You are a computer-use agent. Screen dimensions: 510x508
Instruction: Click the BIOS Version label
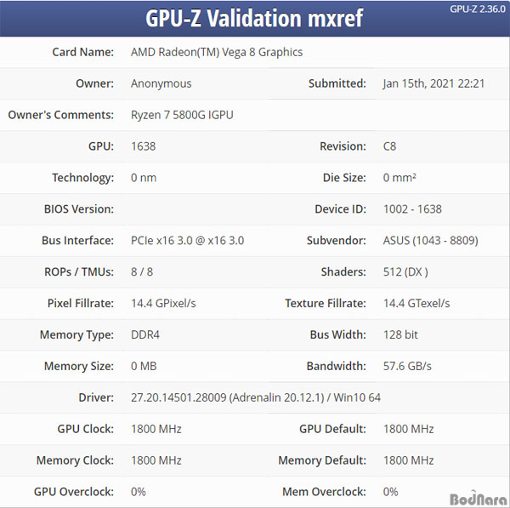tap(79, 209)
